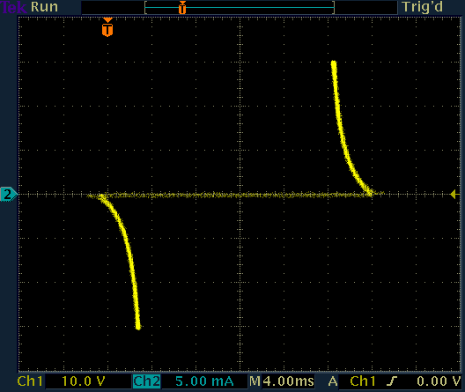This screenshot has width=465, height=392.
Task: Click the 0.00 V trigger level readout
Action: pos(439,381)
